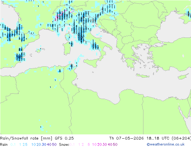This screenshot has height=147, width=191.
Task: Click the date 'Th 07-05-2026' text
Action: [126, 138]
